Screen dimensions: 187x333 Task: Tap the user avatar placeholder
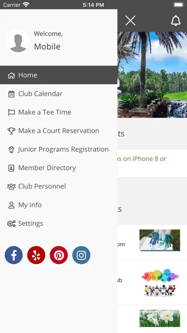click(18, 41)
